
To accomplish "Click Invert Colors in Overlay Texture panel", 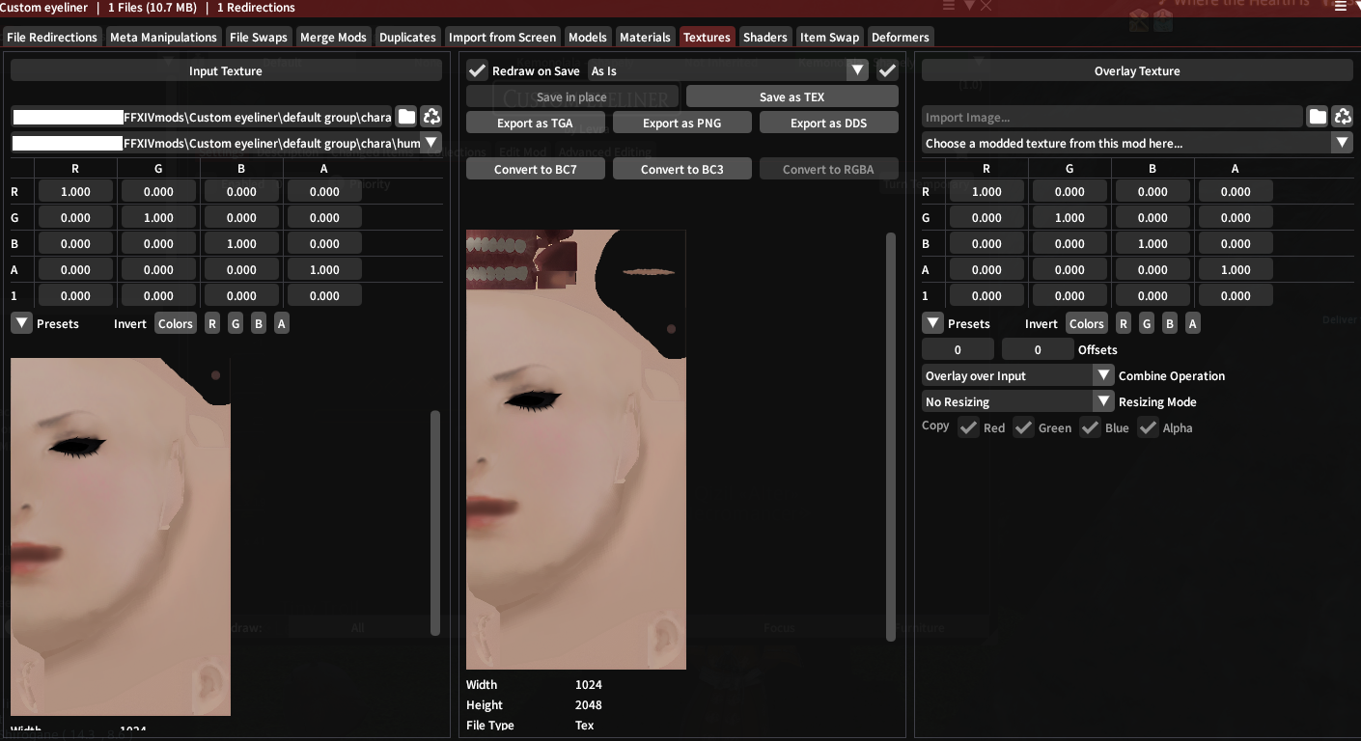I will [x=1087, y=323].
